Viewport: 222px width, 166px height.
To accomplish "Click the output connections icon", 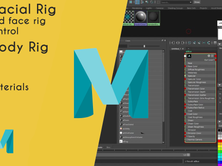I will (x=183, y=43).
